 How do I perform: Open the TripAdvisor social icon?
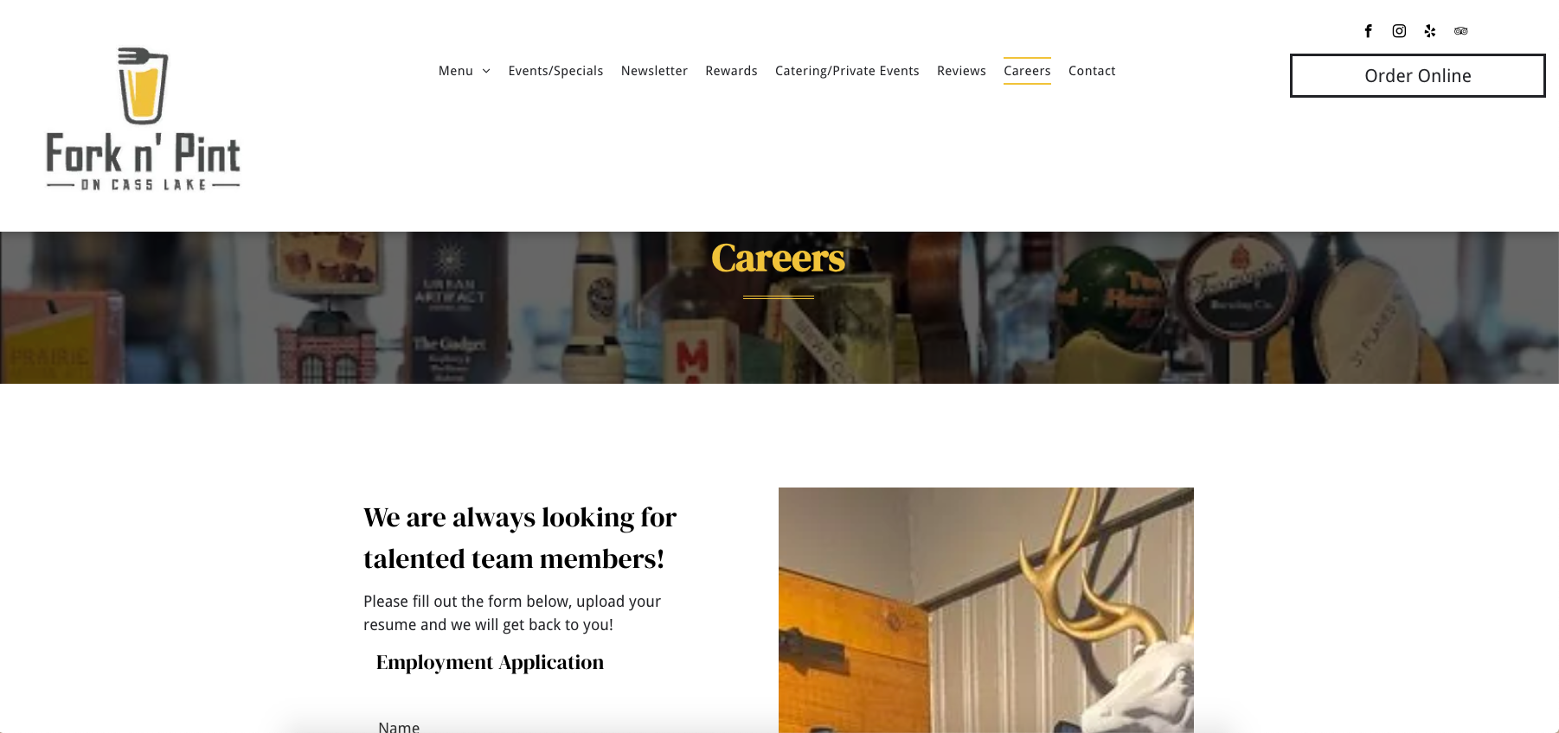pyautogui.click(x=1461, y=31)
